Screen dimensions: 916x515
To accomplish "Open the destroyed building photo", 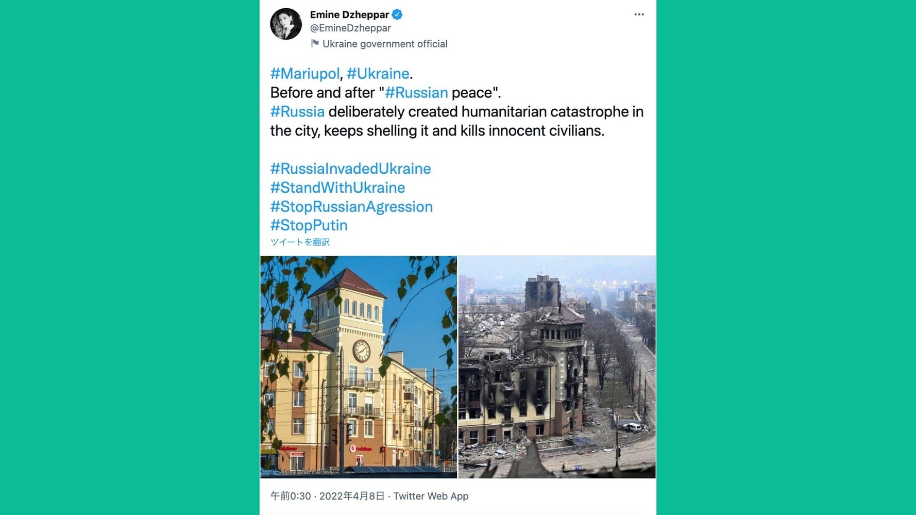I will pyautogui.click(x=557, y=367).
